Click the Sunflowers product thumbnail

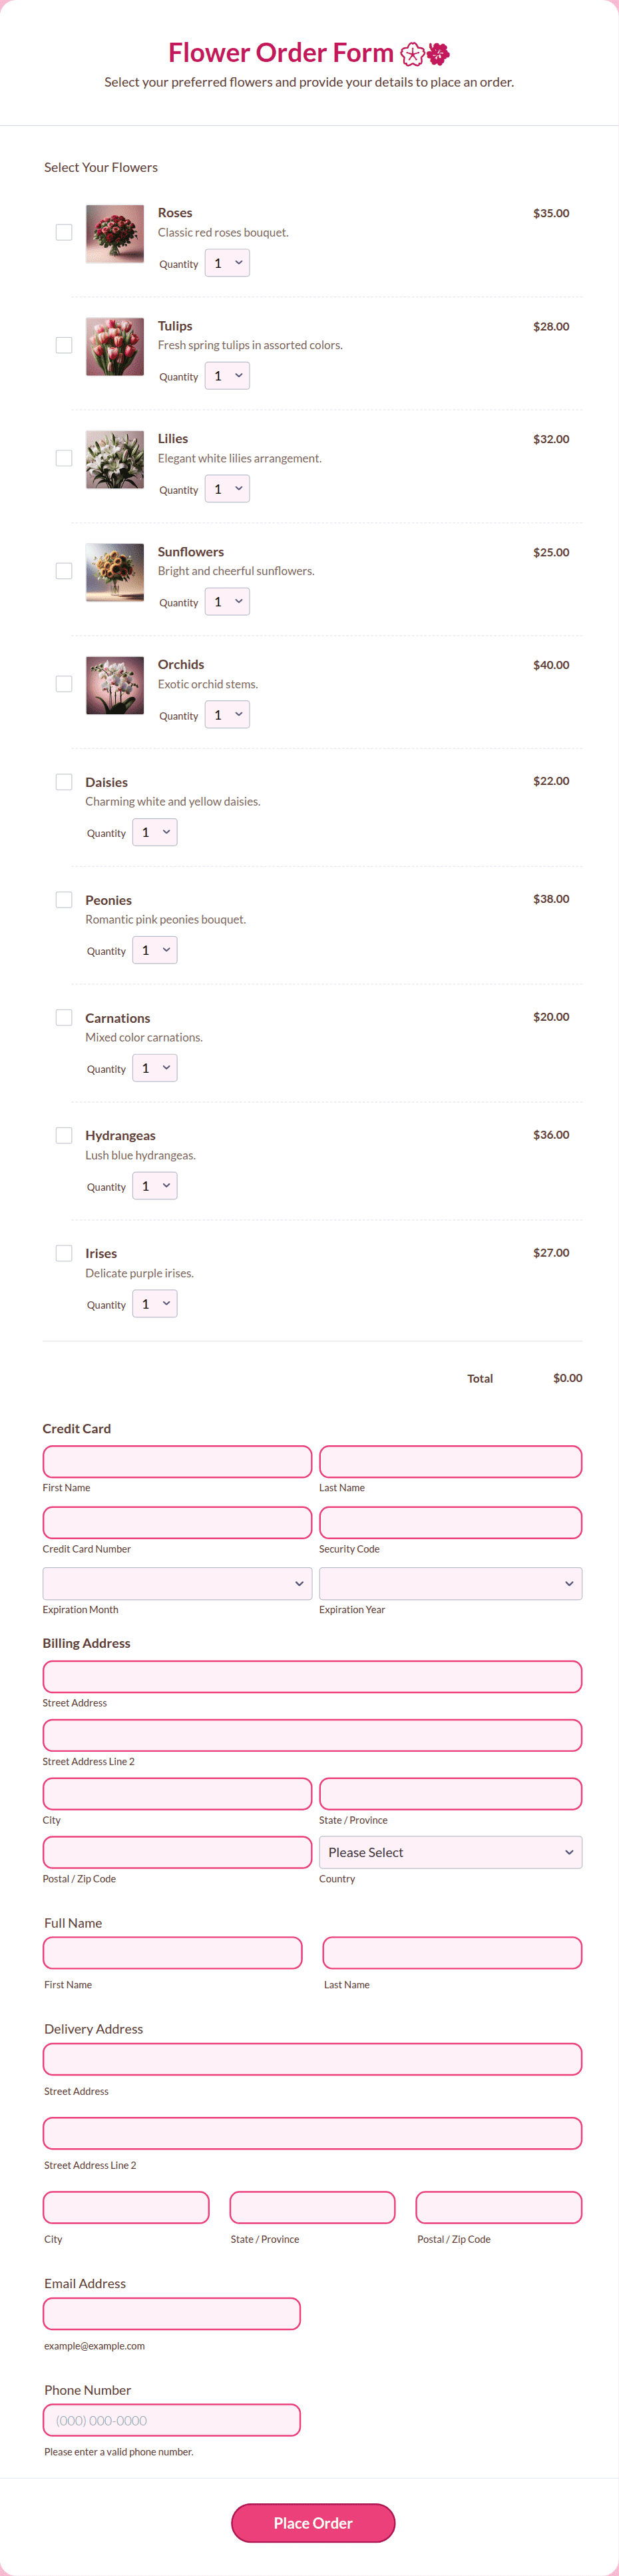pyautogui.click(x=114, y=572)
